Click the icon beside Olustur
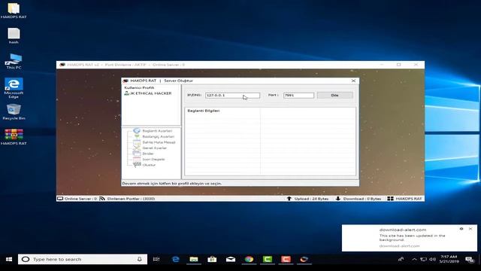This screenshot has width=481, height=271. click(x=137, y=165)
